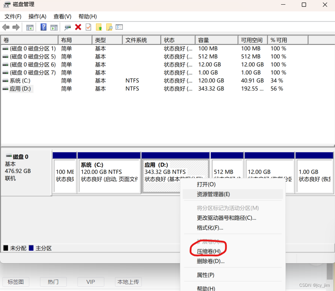Click the drive icon beside 磁盘分区 7 row
Viewport: 335px width, 291px height.
pyautogui.click(x=5, y=73)
